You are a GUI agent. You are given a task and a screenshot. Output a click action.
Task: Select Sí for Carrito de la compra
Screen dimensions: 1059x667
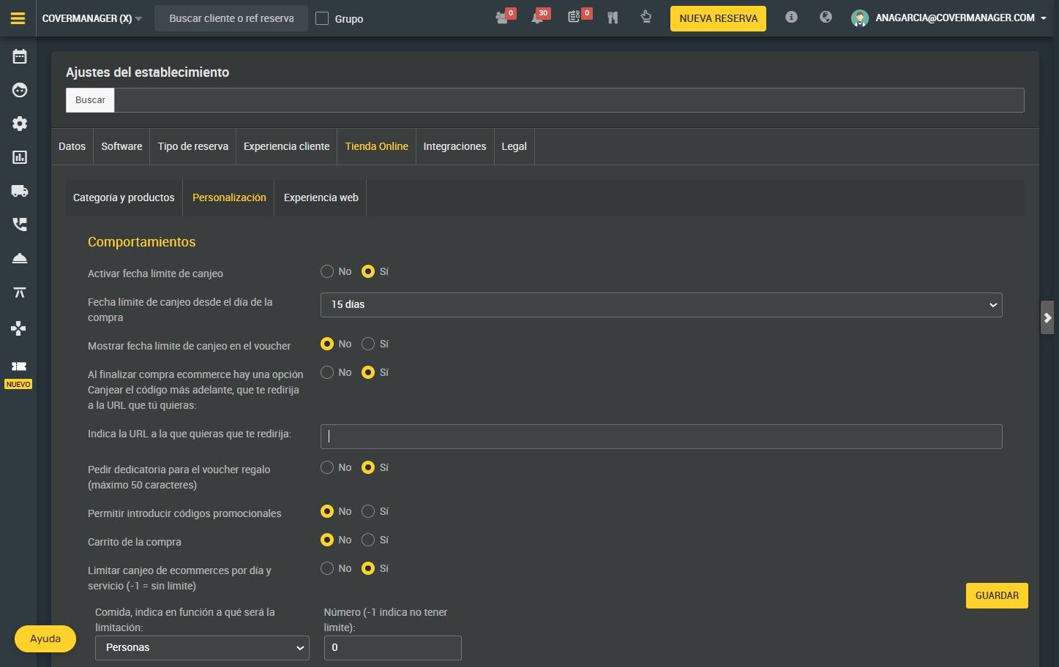pyautogui.click(x=368, y=540)
